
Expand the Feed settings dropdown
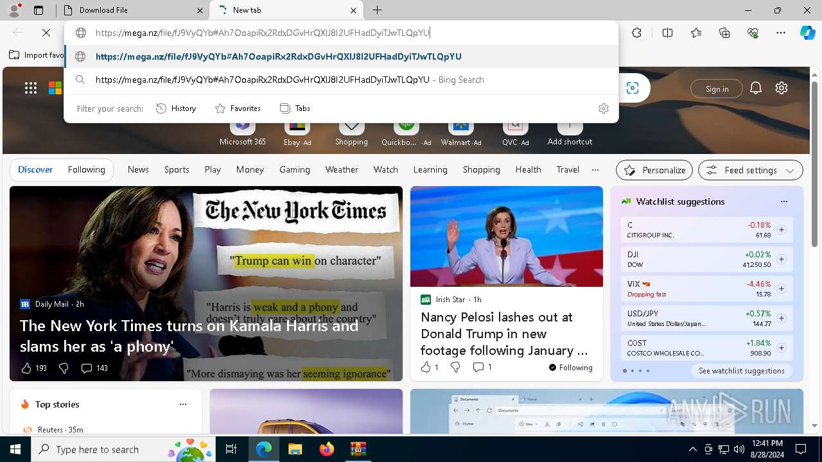coord(751,170)
